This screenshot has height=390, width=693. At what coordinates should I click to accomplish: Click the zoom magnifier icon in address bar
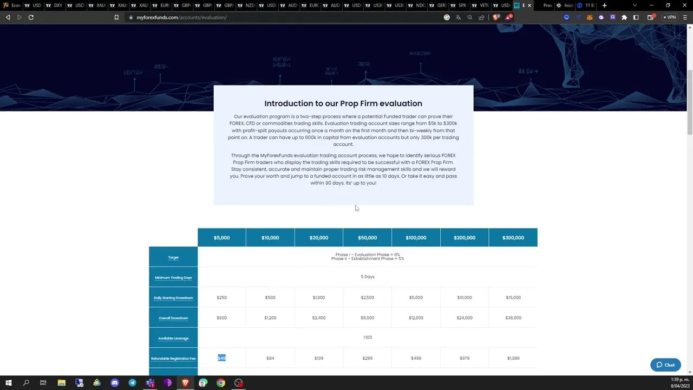(470, 17)
